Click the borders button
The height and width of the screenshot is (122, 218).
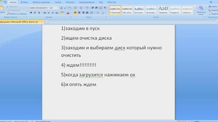pos(103,13)
